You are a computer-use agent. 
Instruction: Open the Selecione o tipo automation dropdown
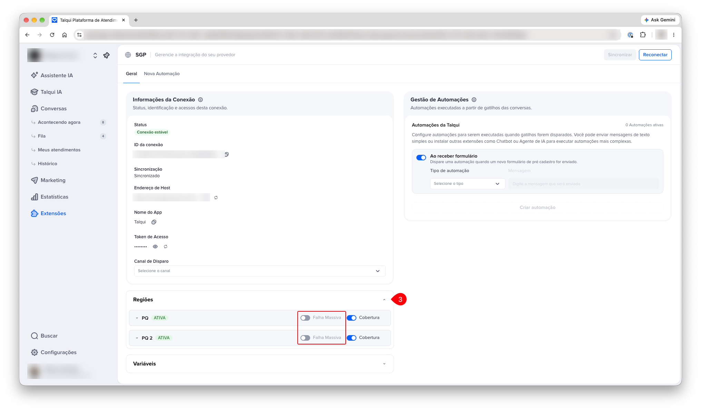[x=467, y=184]
